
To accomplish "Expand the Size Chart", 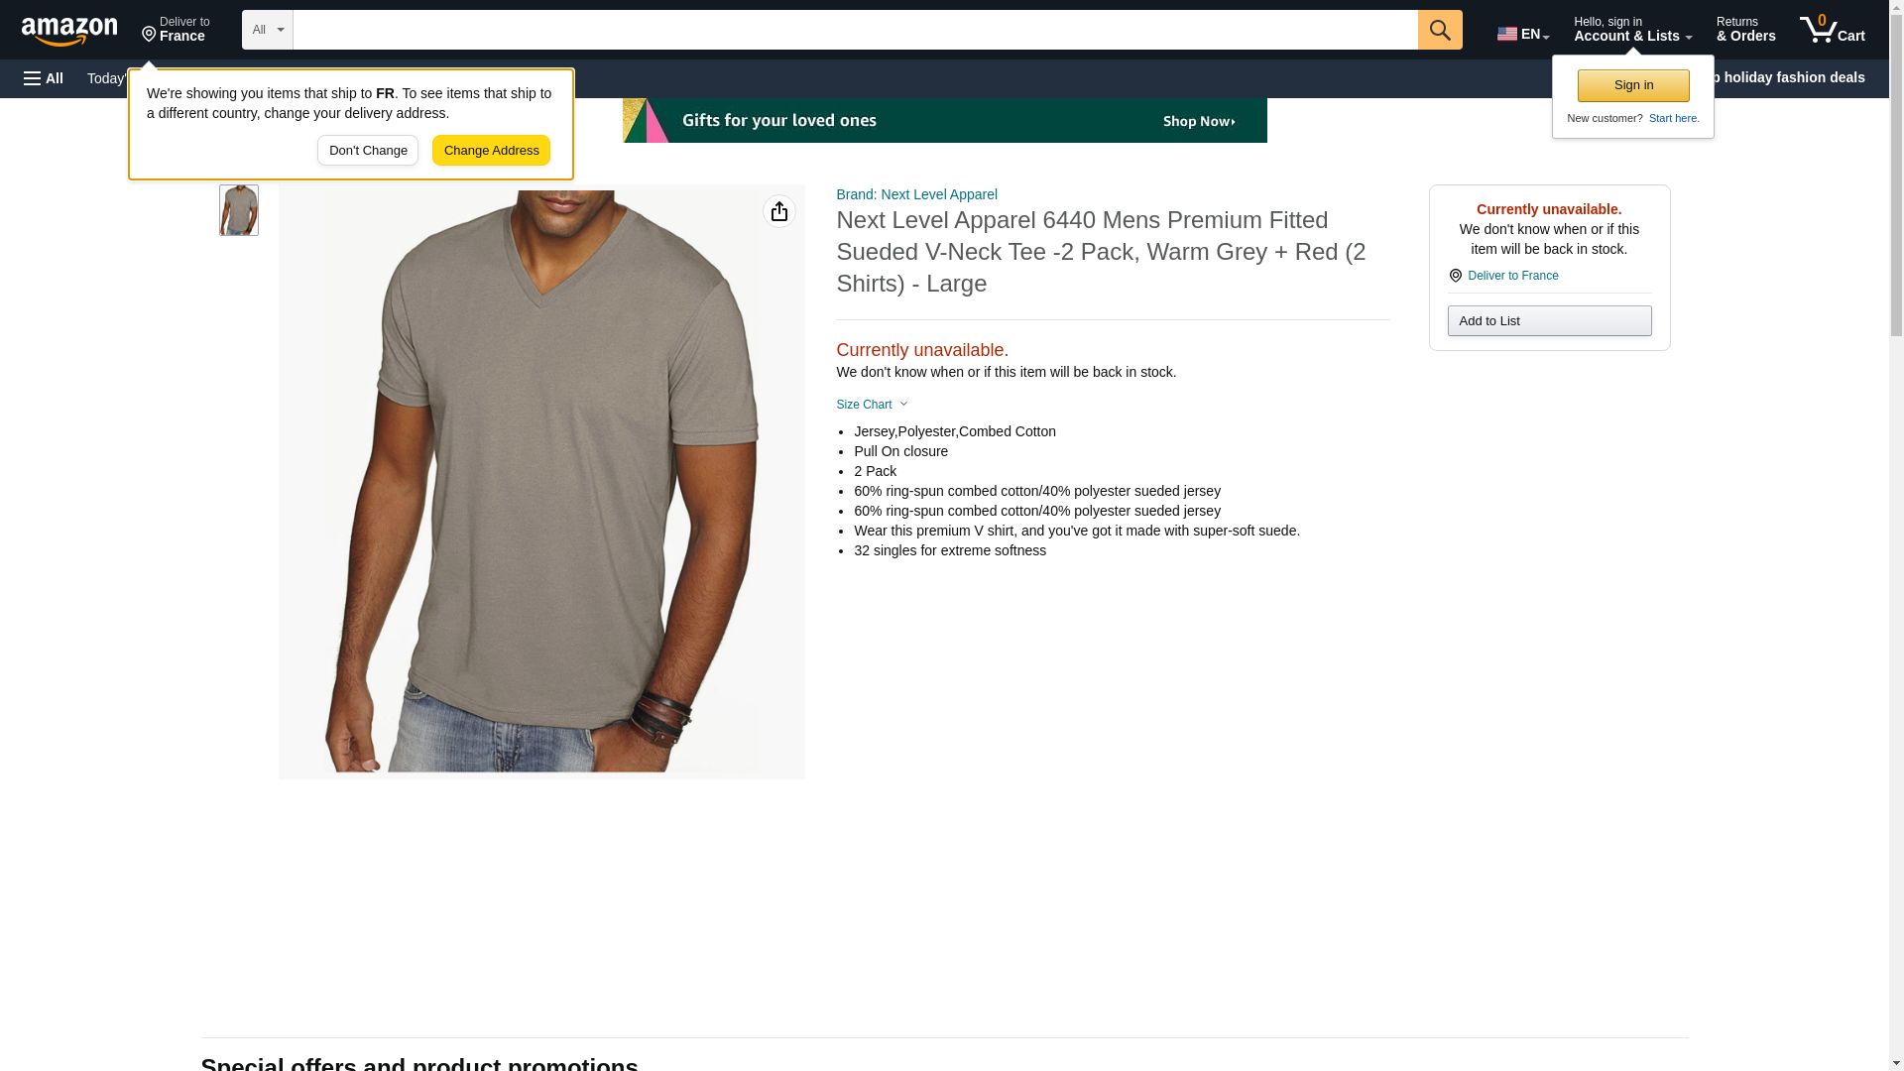I will [x=873, y=405].
